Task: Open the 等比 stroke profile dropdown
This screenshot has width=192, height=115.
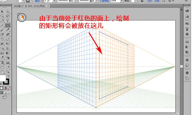Action: [x=76, y=1]
